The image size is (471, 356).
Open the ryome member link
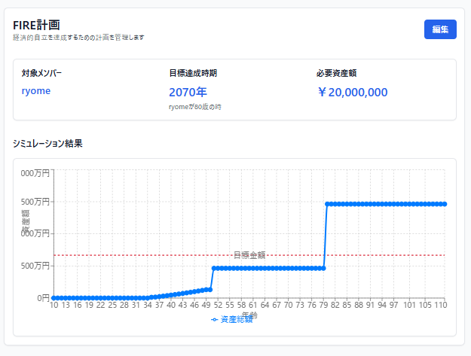point(36,91)
